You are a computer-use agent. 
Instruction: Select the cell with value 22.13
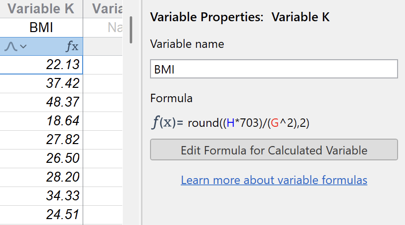coord(41,65)
